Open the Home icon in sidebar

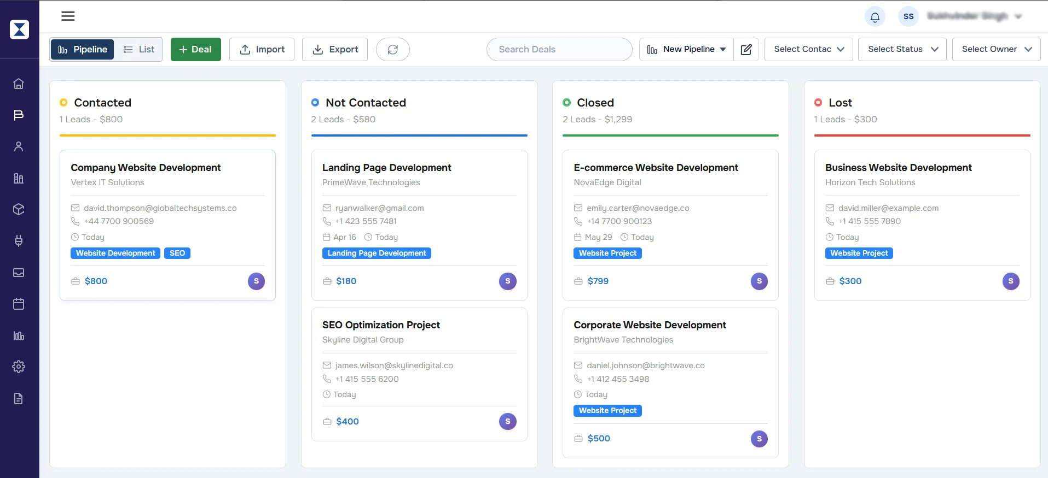click(19, 84)
